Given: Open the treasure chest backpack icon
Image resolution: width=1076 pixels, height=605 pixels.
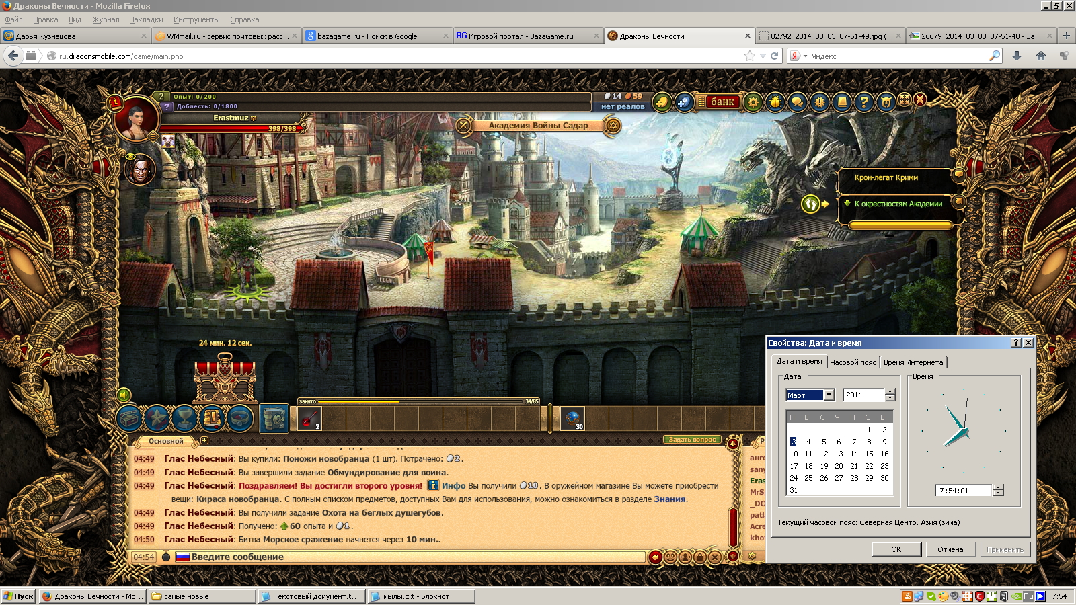Looking at the screenshot, I should pyautogui.click(x=130, y=418).
